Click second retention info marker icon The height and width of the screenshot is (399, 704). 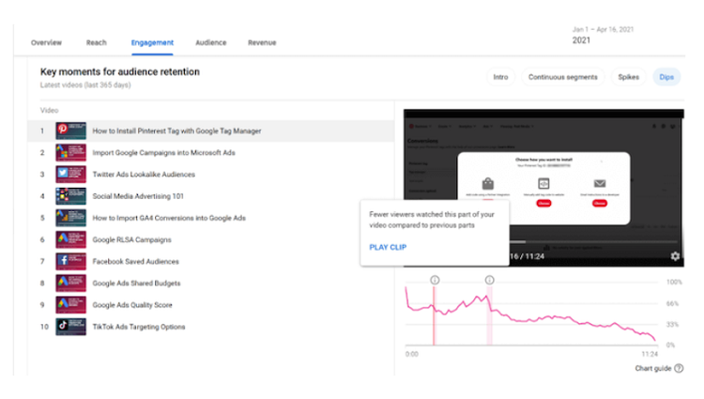click(x=489, y=280)
